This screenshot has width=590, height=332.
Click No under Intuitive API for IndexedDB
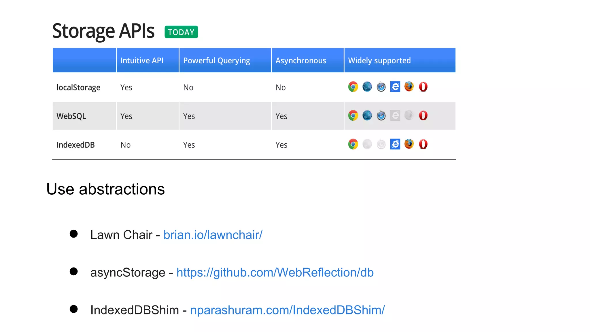[x=125, y=145]
